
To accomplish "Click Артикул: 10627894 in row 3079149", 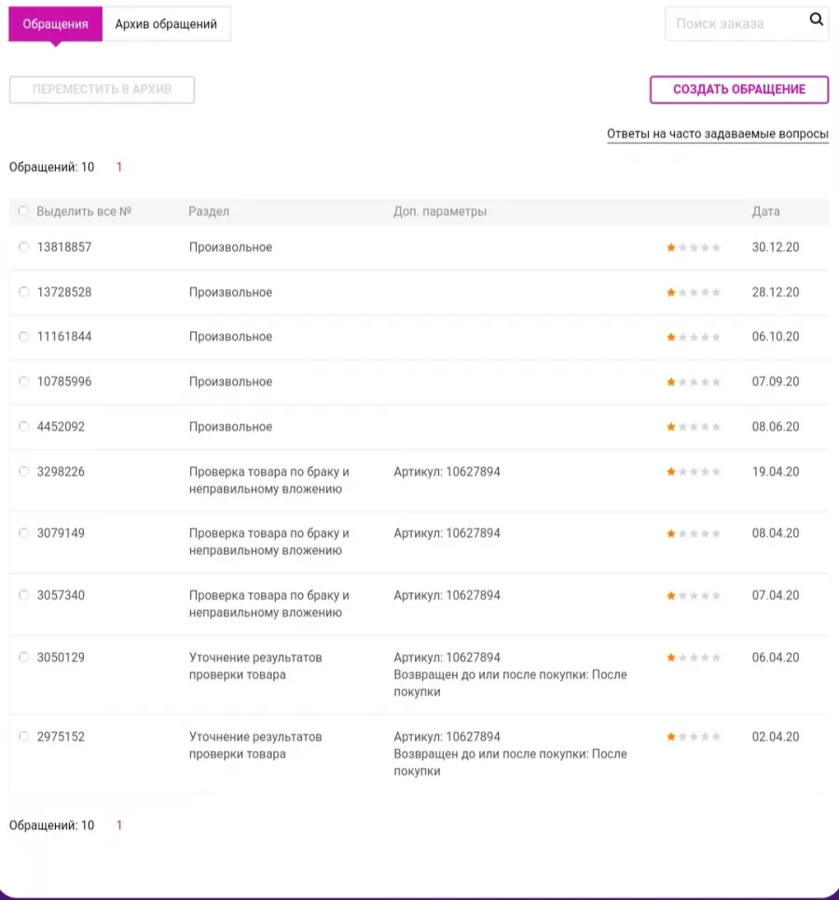I will point(447,533).
